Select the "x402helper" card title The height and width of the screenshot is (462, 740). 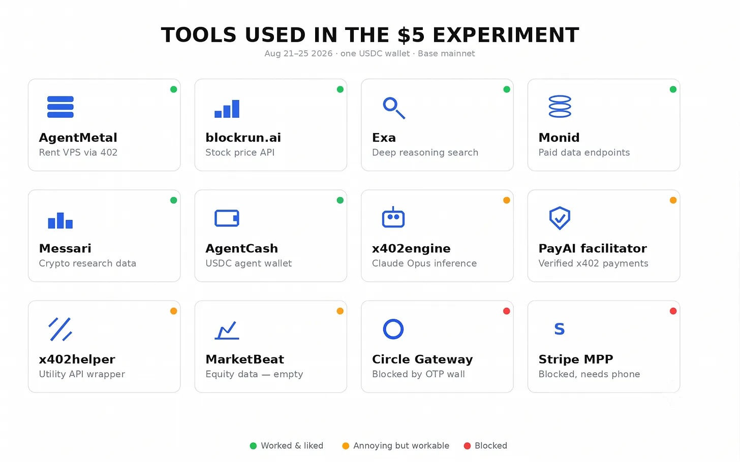(77, 359)
